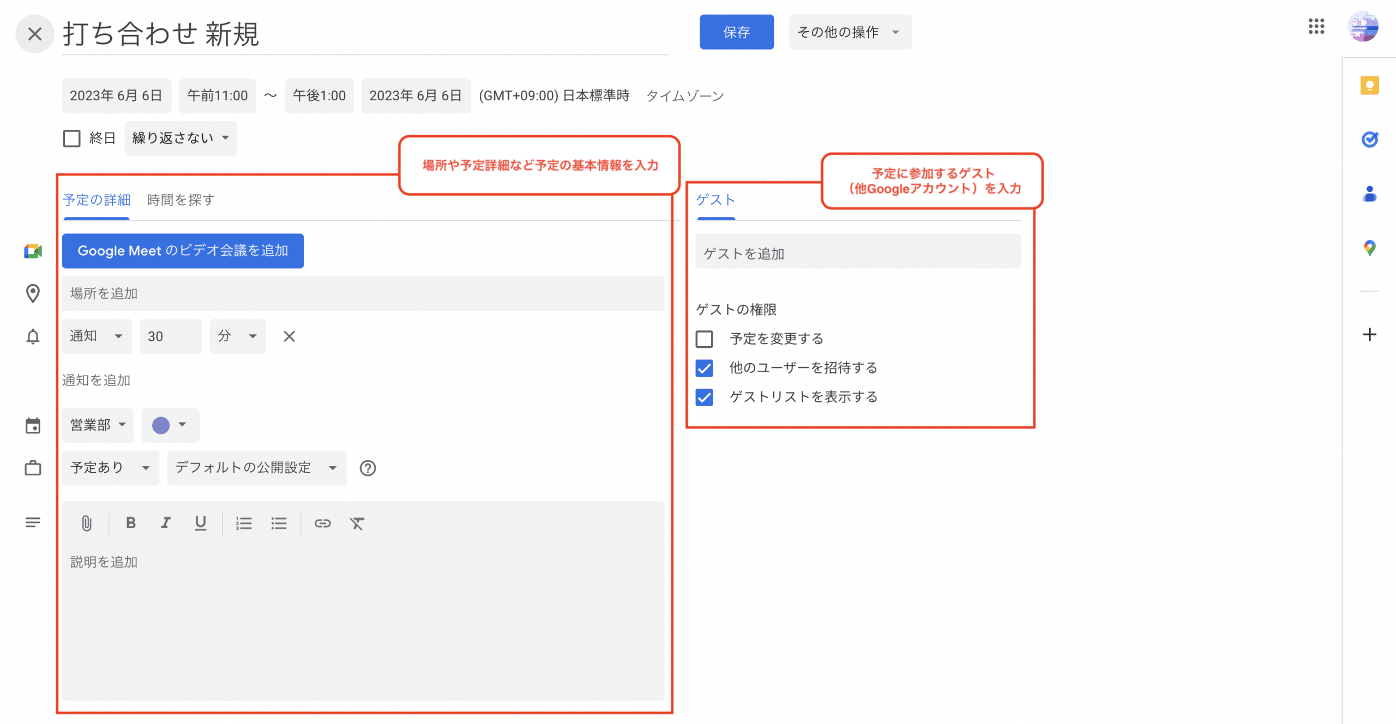
Task: Open the 営業部 calendar dropdown
Action: 98,425
